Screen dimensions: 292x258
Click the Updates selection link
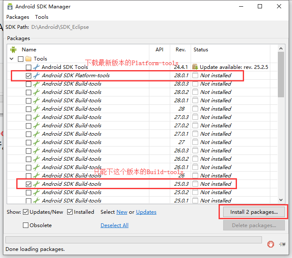coord(146,212)
